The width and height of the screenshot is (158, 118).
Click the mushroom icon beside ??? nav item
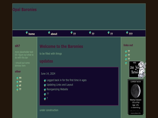click(x=127, y=33)
